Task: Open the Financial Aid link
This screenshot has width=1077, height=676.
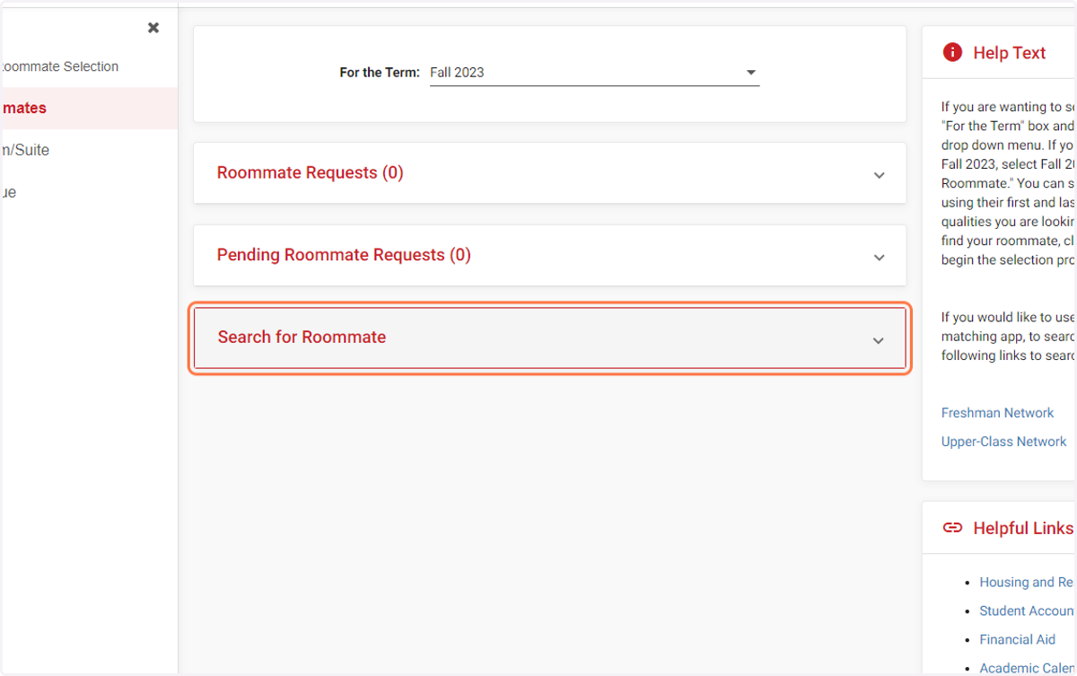Action: (1017, 639)
